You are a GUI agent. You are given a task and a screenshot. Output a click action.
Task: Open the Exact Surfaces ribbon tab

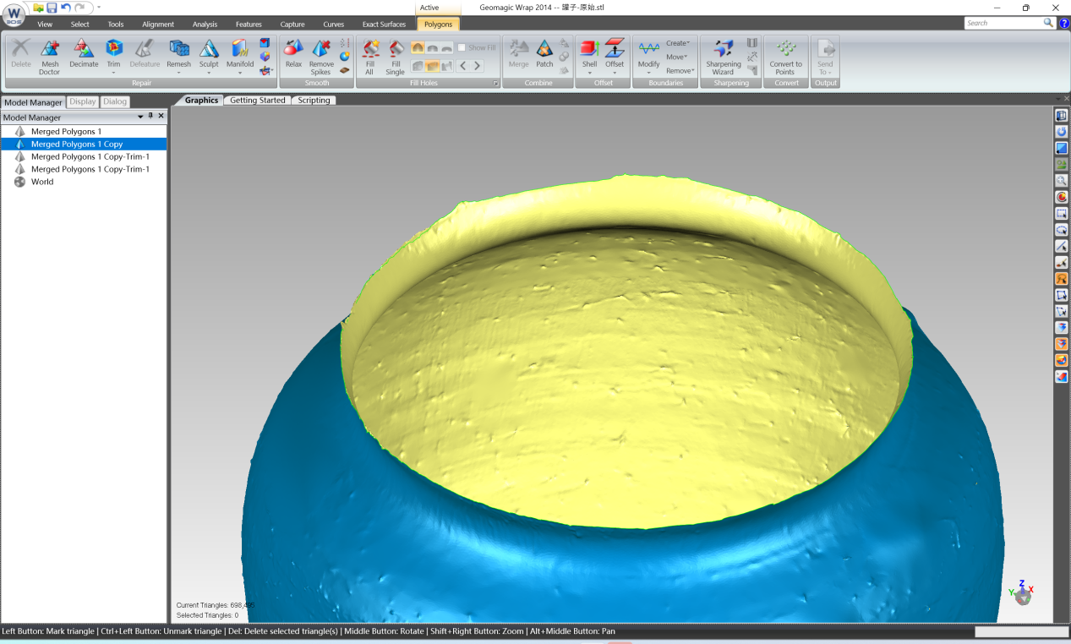click(x=384, y=24)
